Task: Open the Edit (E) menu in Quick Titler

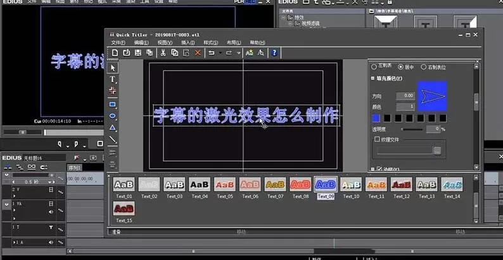Action: (x=141, y=42)
